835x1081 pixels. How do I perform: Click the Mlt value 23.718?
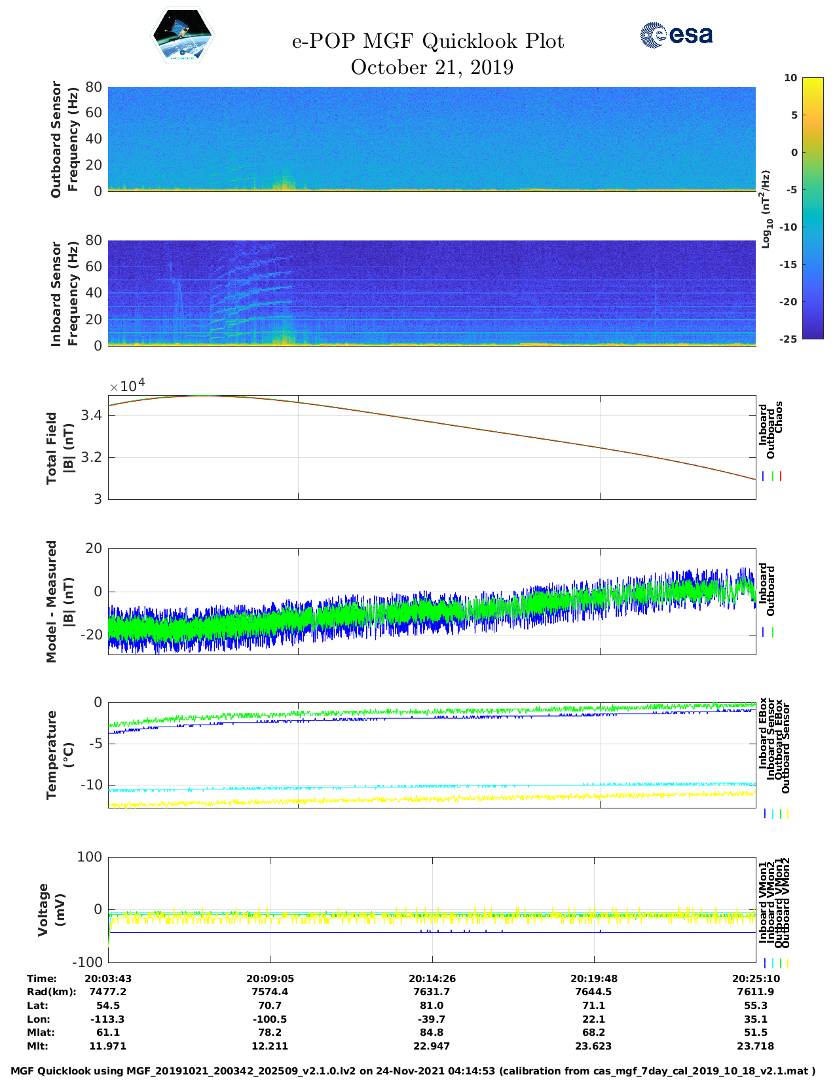[755, 1046]
